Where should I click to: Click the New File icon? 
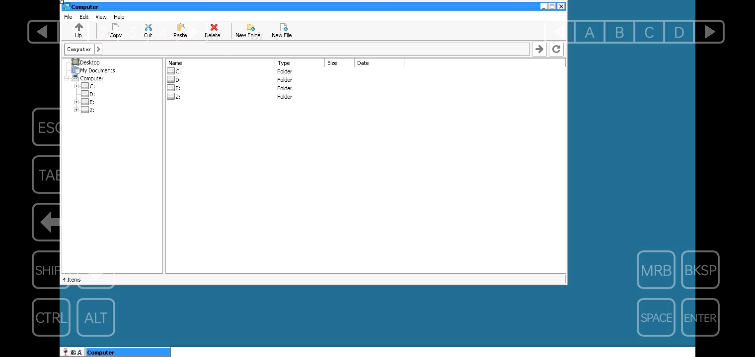pyautogui.click(x=283, y=28)
